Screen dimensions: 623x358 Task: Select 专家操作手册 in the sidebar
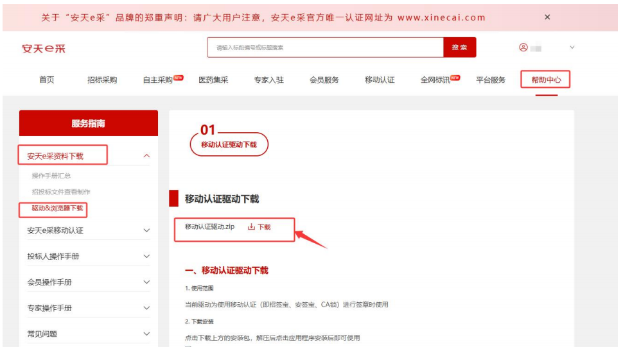(49, 308)
